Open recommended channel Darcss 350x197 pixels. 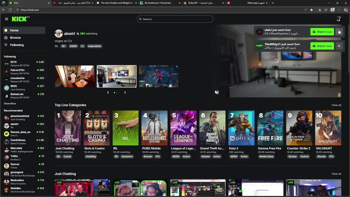click(x=24, y=166)
